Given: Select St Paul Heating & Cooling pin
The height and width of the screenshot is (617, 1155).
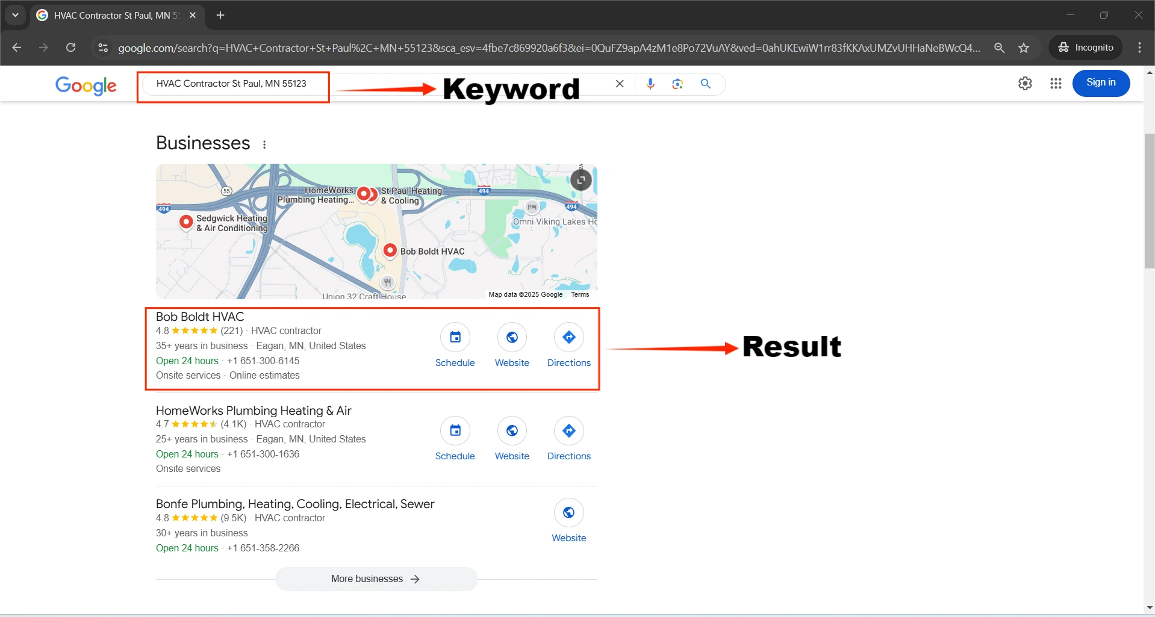Looking at the screenshot, I should (373, 194).
